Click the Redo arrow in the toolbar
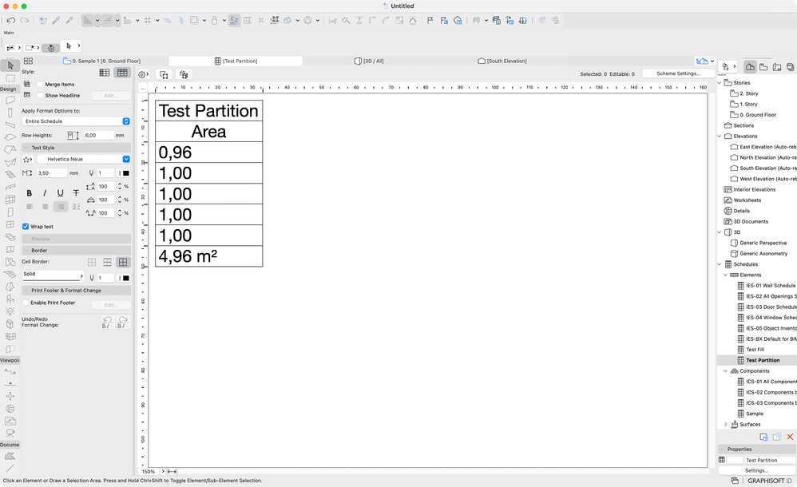The height and width of the screenshot is (487, 797). click(24, 20)
